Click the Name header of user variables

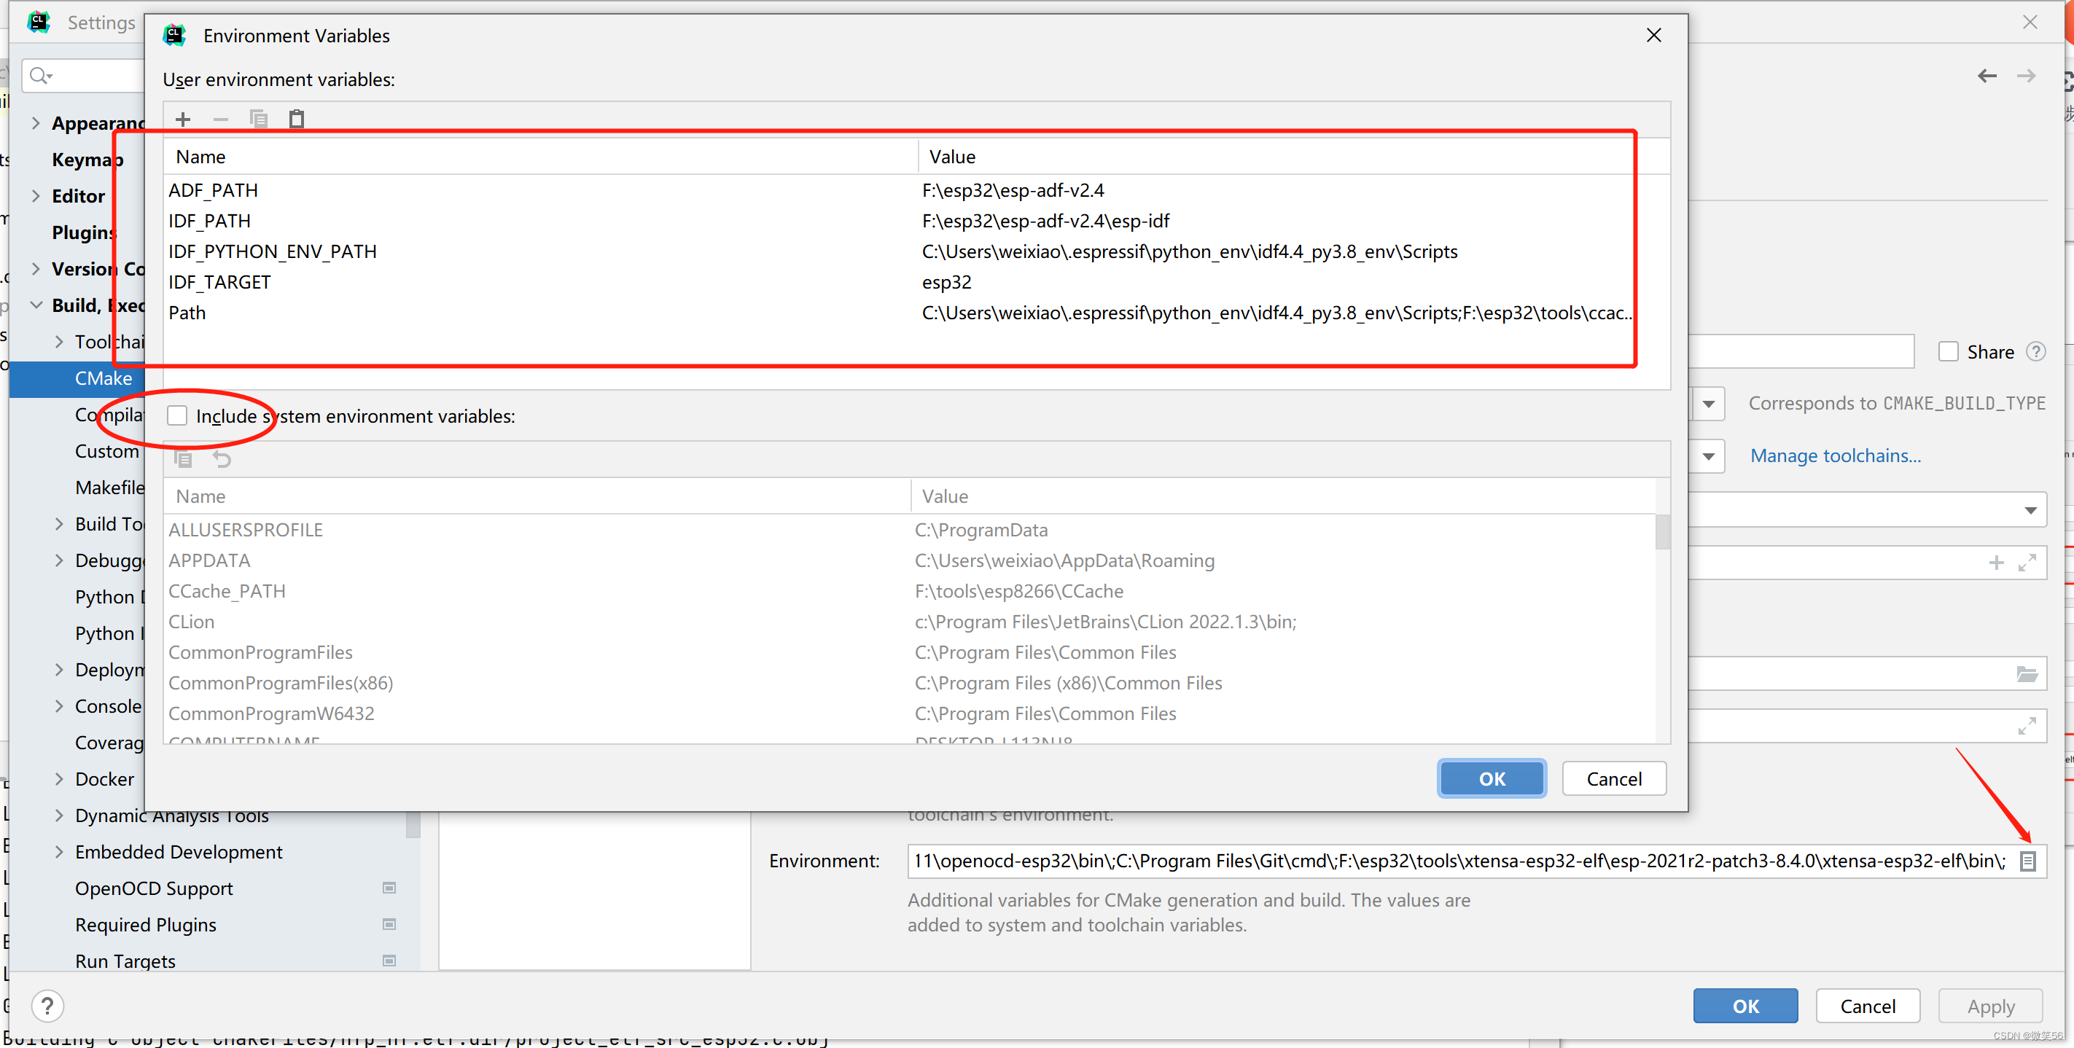[x=540, y=157]
